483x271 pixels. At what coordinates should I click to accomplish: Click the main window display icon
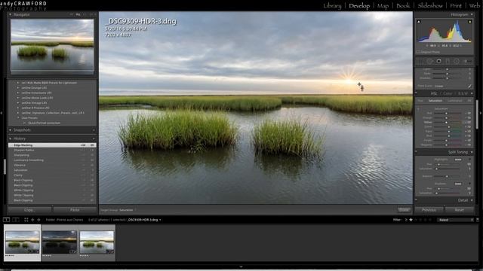pos(6,220)
